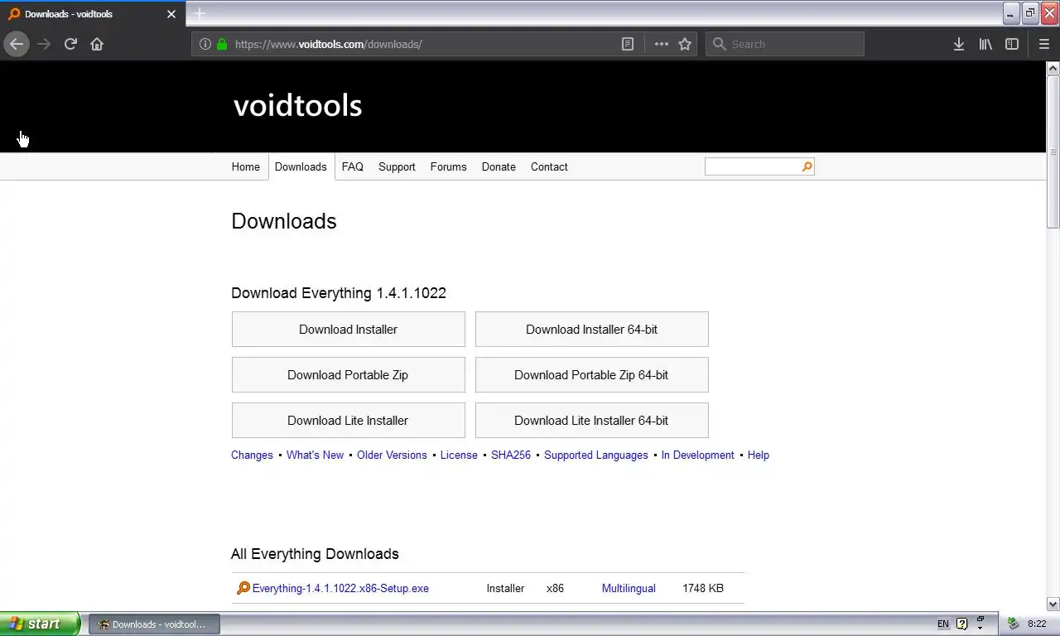Click the site search magnifier icon
The width and height of the screenshot is (1060, 636).
click(x=807, y=166)
